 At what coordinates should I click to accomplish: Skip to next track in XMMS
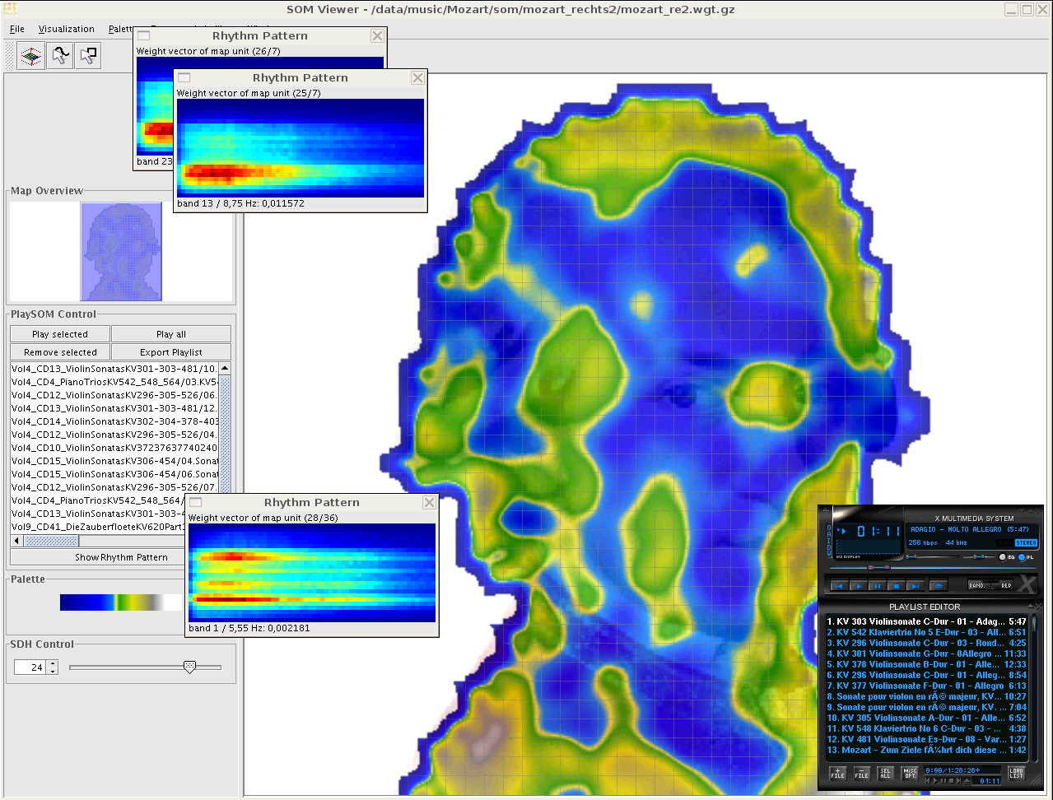coord(915,586)
